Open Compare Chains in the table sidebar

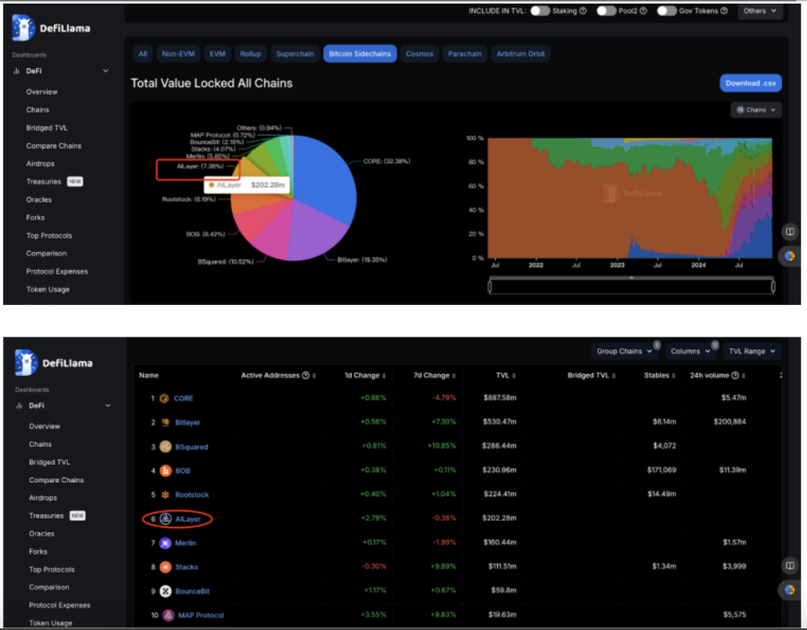tap(56, 480)
